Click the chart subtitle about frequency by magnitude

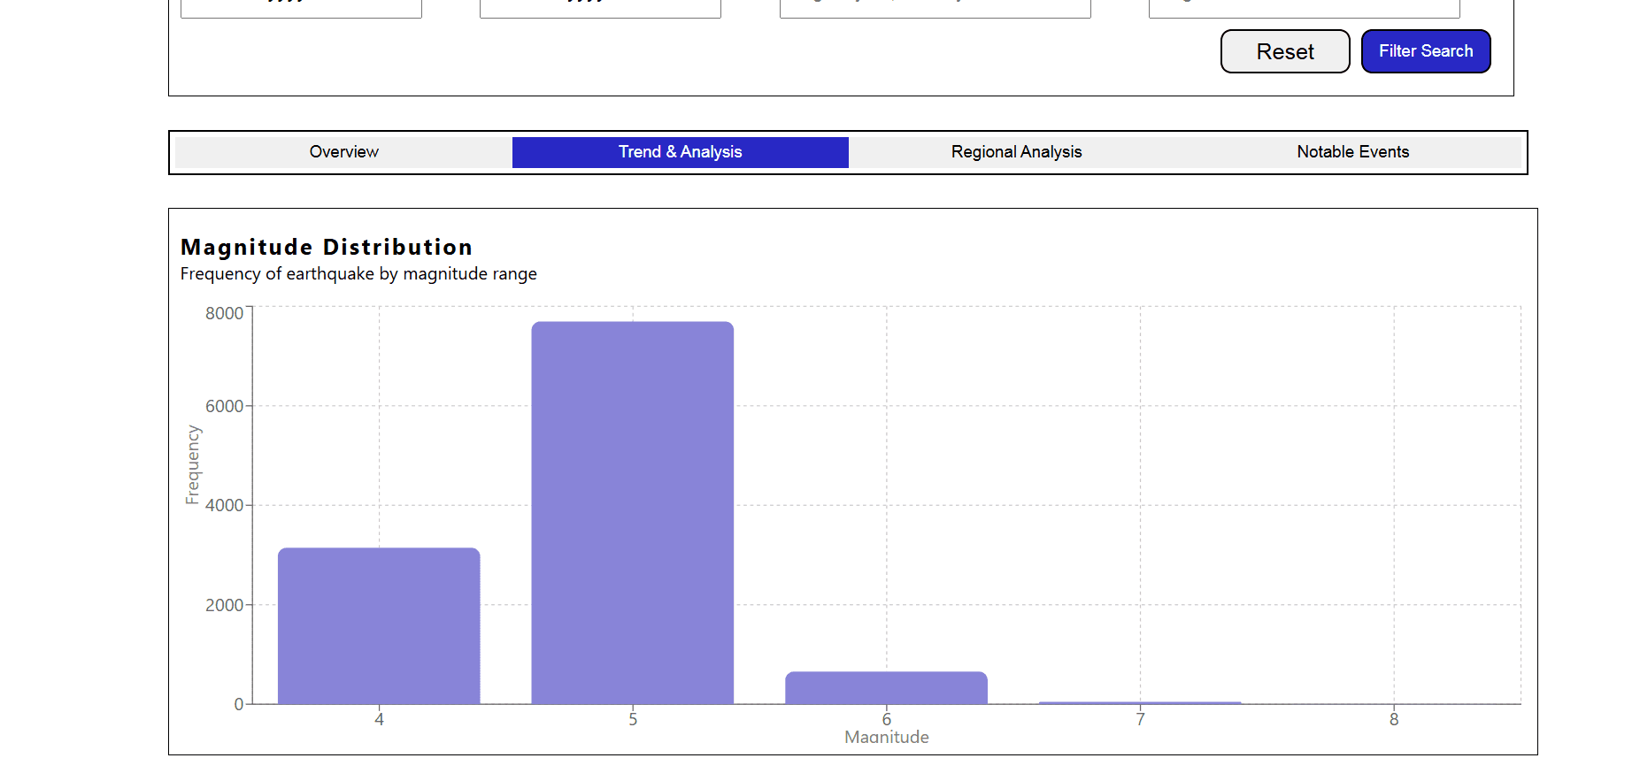click(x=358, y=274)
